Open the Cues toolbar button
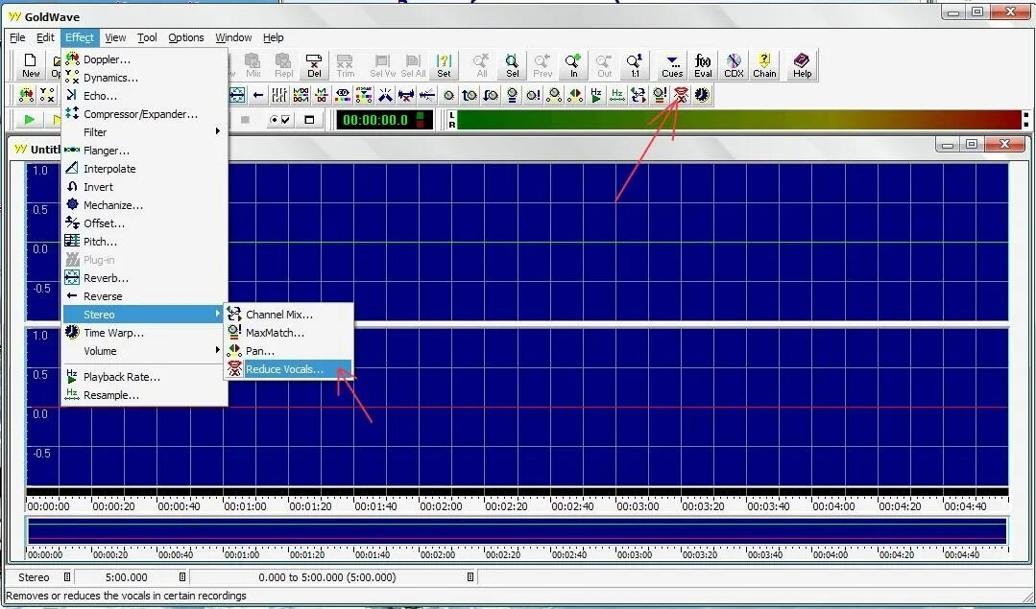 point(672,65)
